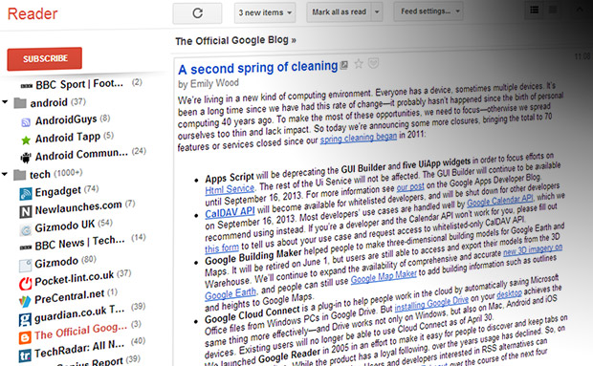The width and height of the screenshot is (593, 366).
Task: Open the Gizmodo feed with 80 items
Action: click(56, 262)
